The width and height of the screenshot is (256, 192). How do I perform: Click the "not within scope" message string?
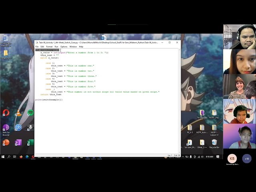pyautogui.click(x=113, y=92)
